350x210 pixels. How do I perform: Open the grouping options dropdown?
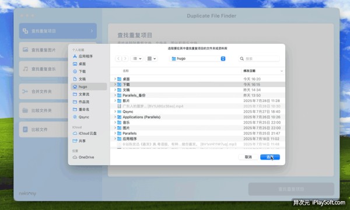151,58
